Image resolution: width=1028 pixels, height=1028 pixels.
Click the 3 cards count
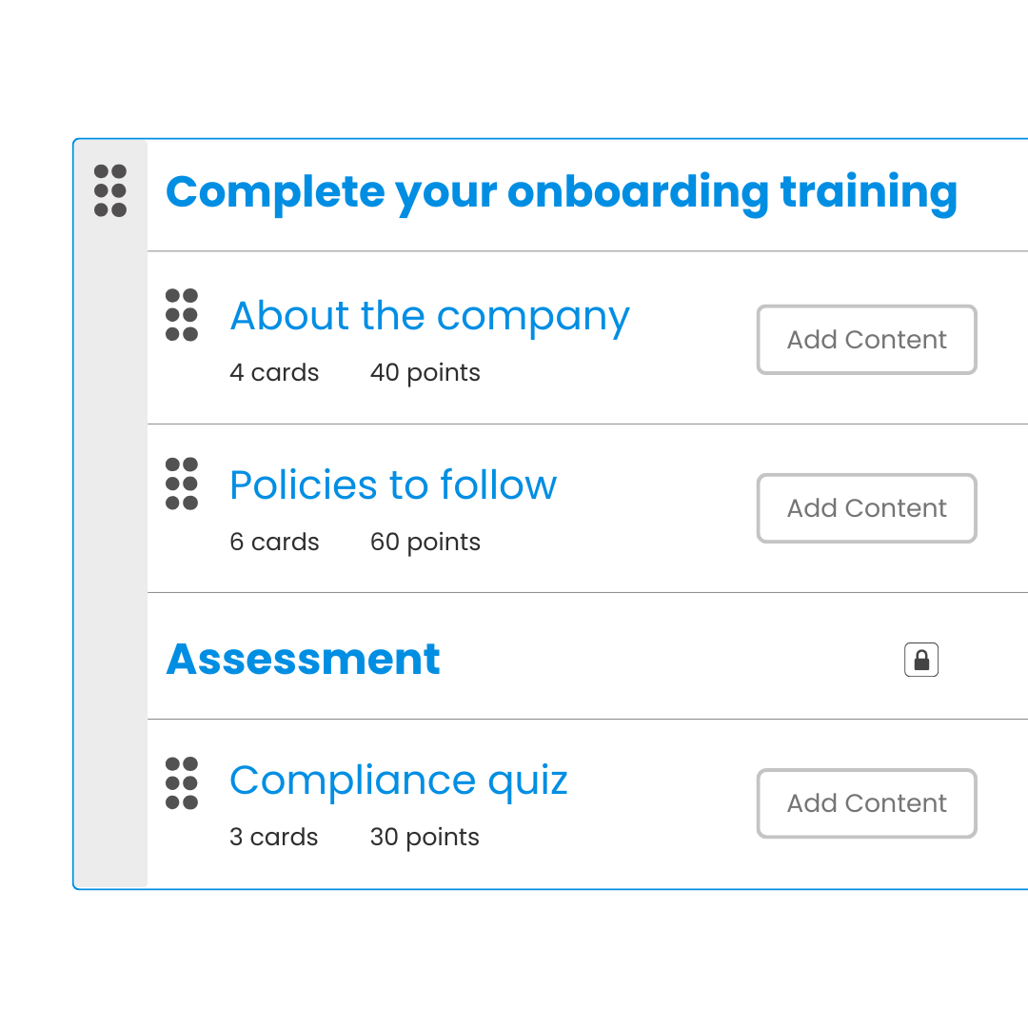coord(273,837)
